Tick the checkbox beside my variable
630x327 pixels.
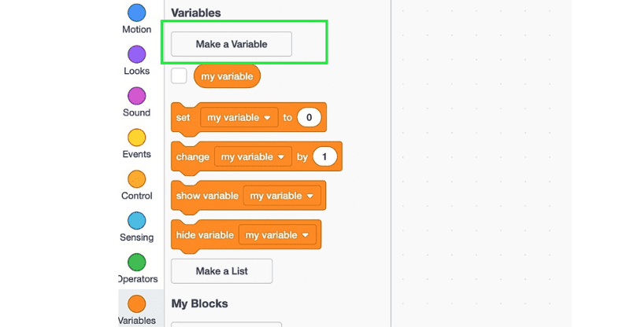(x=179, y=76)
